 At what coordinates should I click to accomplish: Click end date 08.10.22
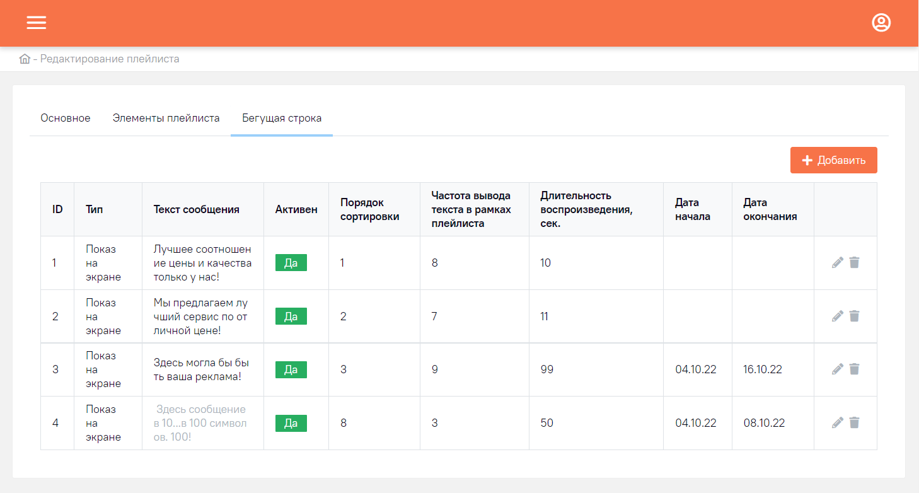point(764,423)
